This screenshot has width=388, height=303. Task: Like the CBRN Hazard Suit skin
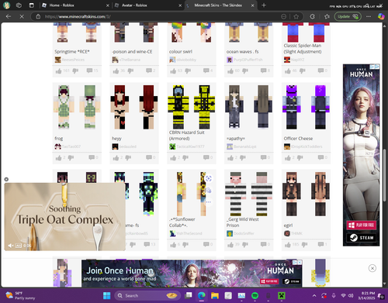coord(173,158)
